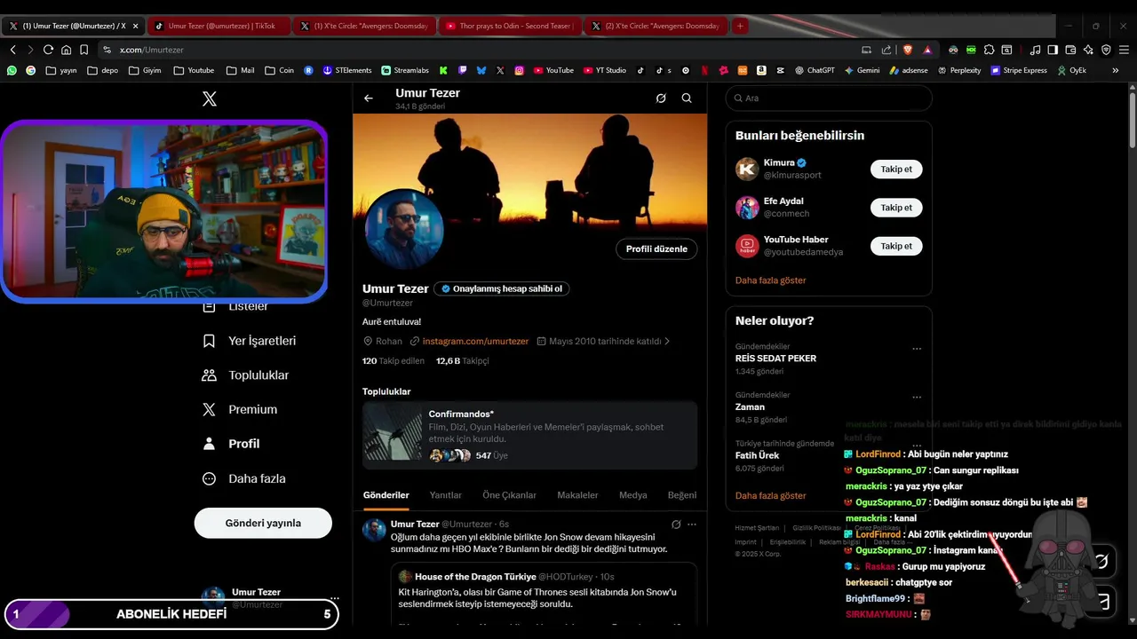This screenshot has width=1137, height=639.
Task: Open the instagram.com/umurtezer profile link
Action: (475, 342)
